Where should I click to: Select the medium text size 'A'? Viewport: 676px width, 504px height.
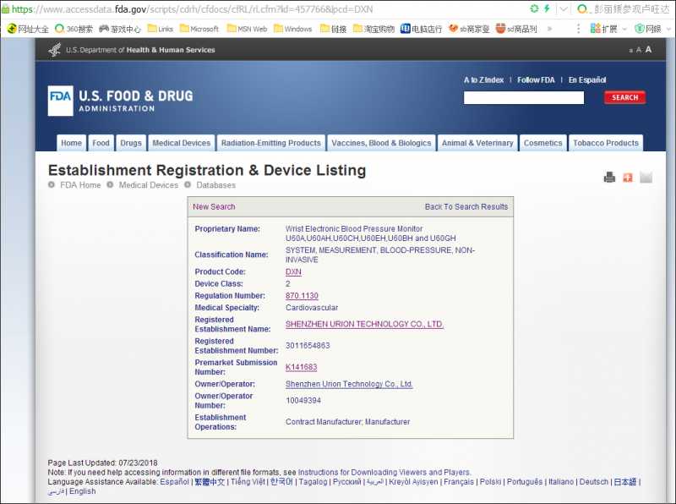pyautogui.click(x=639, y=50)
